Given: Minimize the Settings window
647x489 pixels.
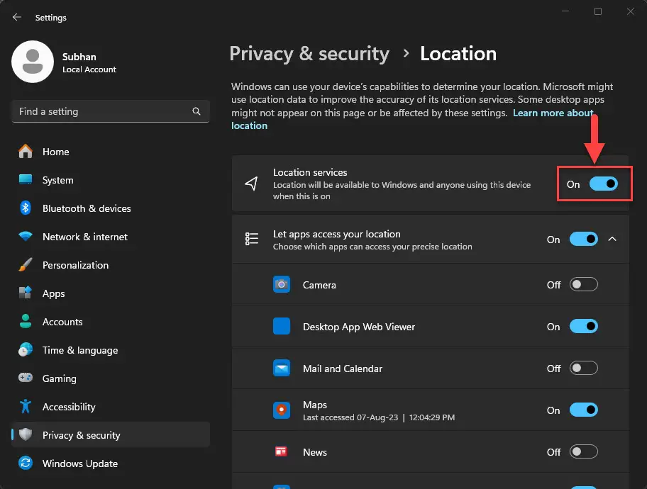Looking at the screenshot, I should point(565,11).
